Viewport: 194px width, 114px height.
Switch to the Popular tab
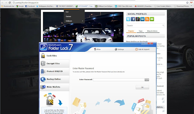click(131, 31)
